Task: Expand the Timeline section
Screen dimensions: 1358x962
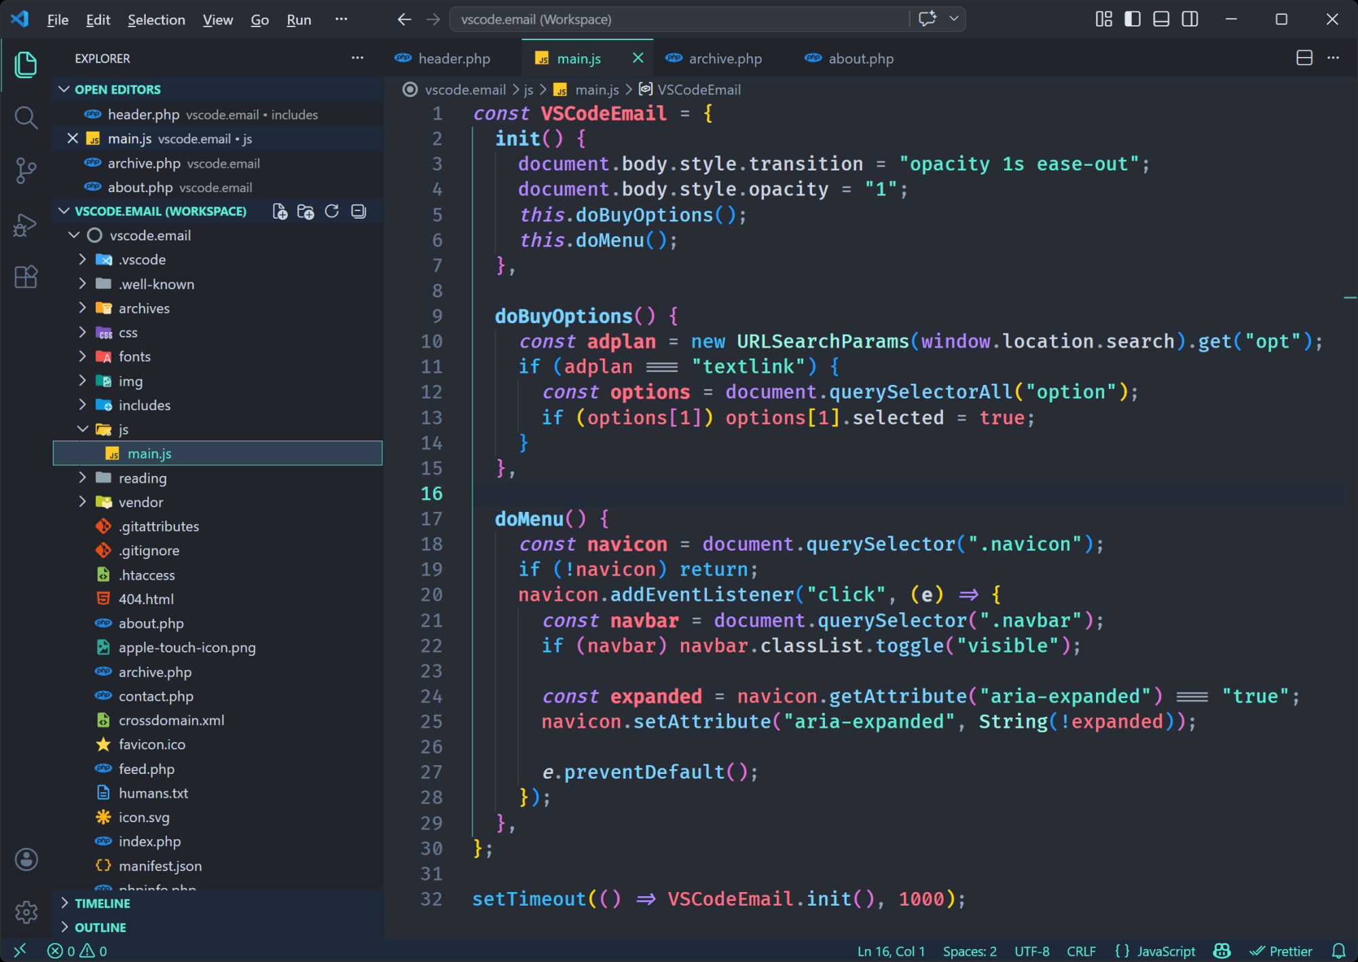Action: pos(65,904)
